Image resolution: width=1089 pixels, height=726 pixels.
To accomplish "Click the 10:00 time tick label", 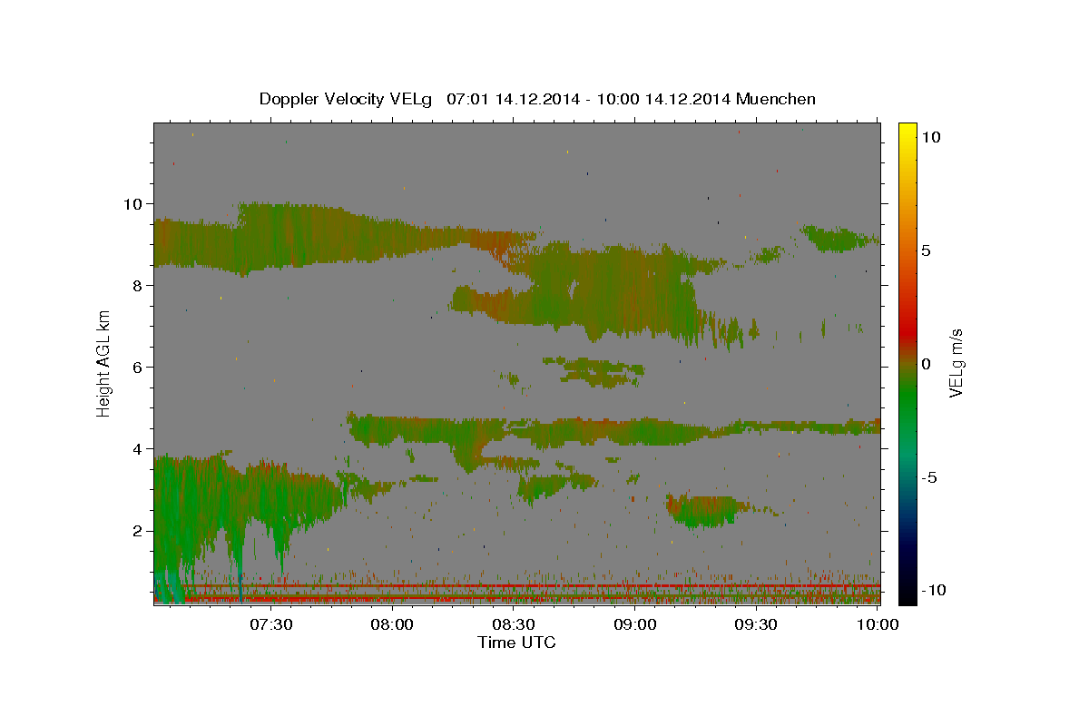I will point(877,625).
